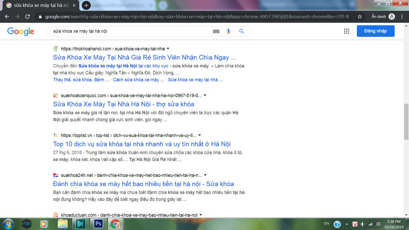Expand dropdown next to thokhoahanoi.com URL
Screen dimensions: 409x230
[x=168, y=49]
